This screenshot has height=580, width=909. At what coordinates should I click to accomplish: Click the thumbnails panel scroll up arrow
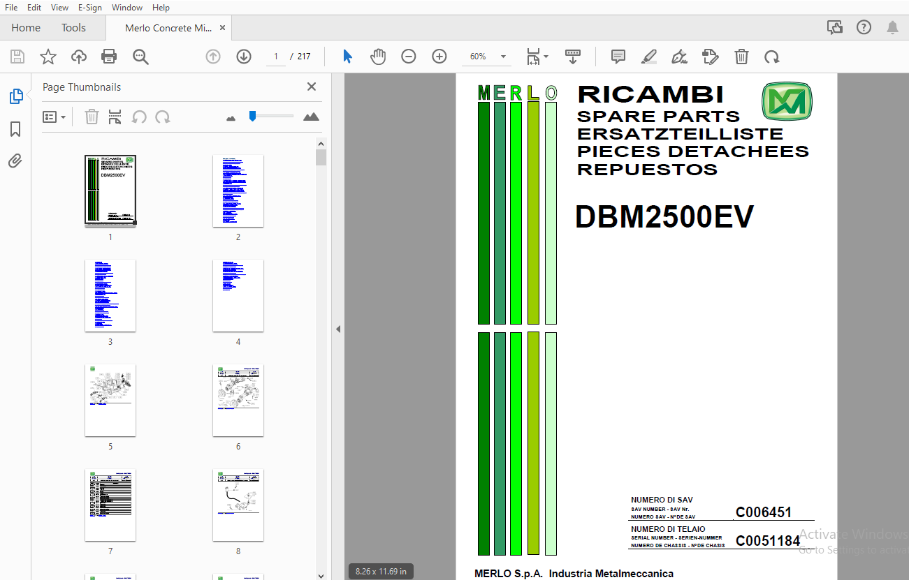[x=321, y=143]
